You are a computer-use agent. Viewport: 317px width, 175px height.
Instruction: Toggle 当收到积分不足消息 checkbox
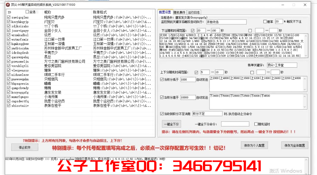point(162,114)
